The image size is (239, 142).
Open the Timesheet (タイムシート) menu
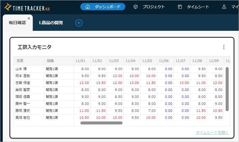click(198, 7)
